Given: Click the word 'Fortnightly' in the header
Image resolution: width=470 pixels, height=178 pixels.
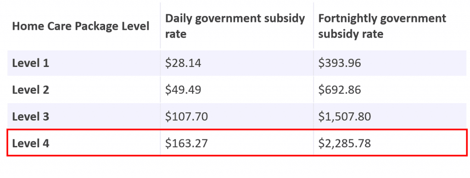Looking at the screenshot, I should point(347,19).
